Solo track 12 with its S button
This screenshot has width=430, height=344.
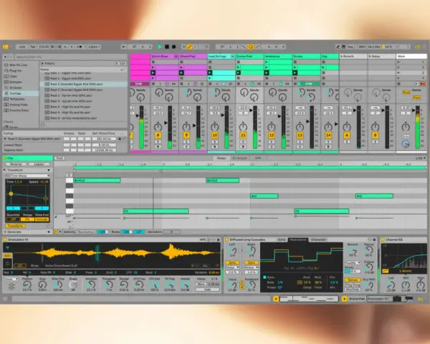point(272,142)
